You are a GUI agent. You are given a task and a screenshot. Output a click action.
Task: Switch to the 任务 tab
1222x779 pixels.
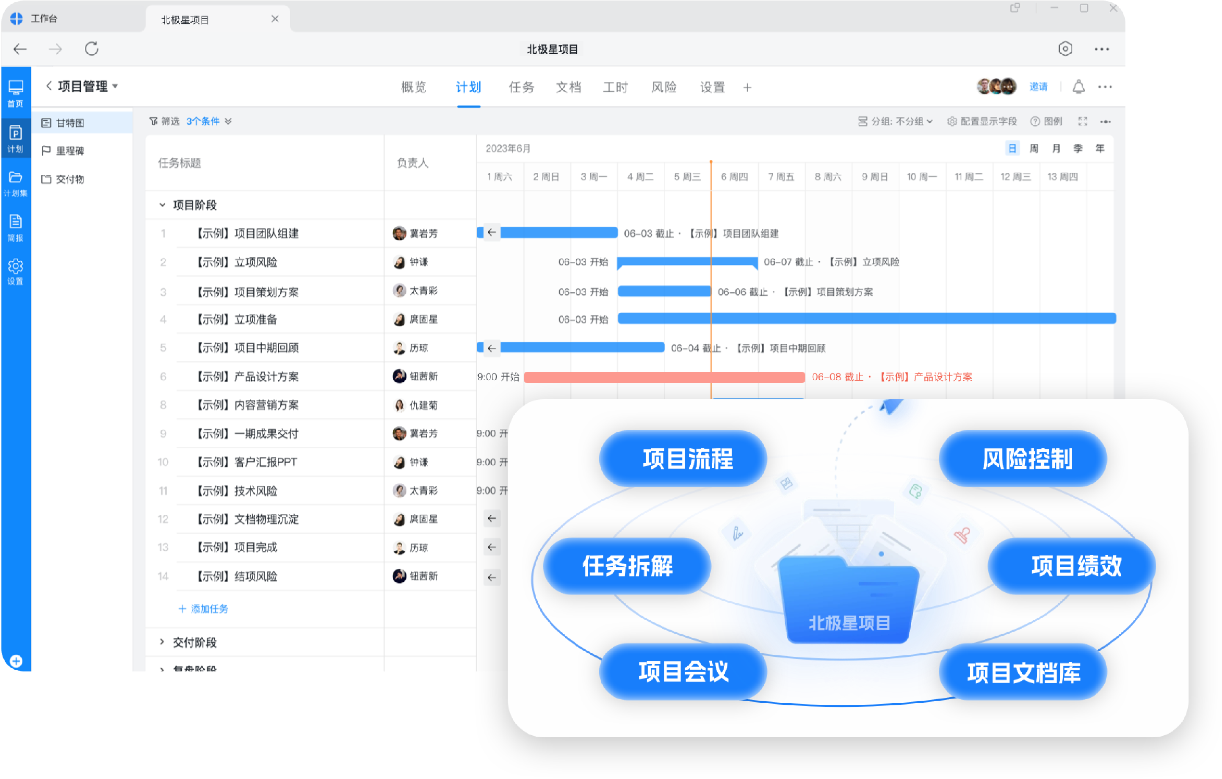[x=521, y=87]
